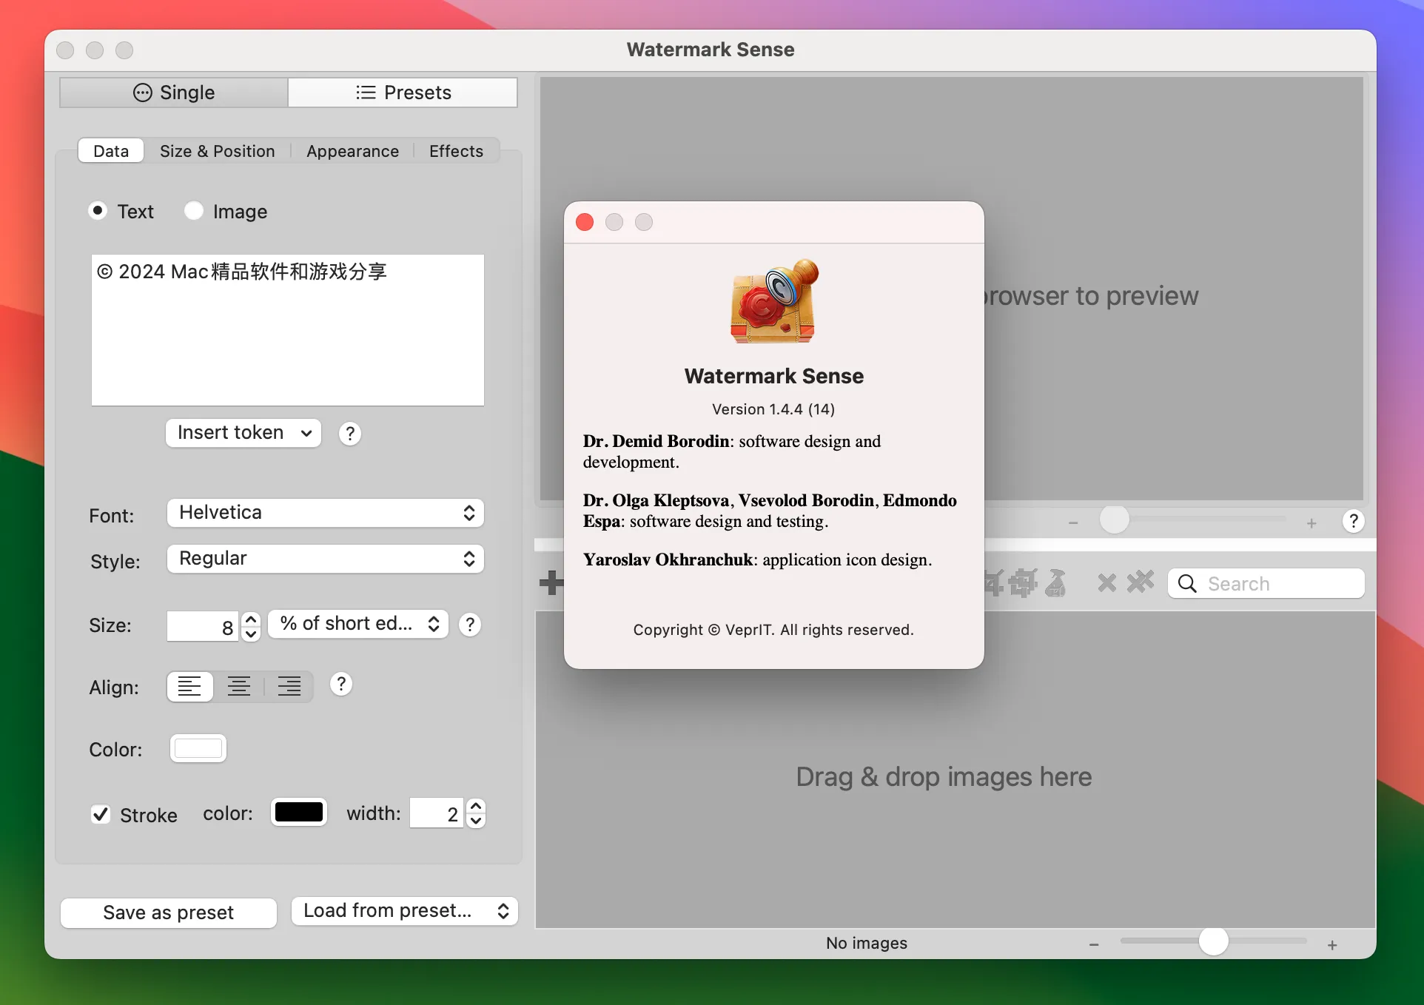Click the double-crop icon in image toolbar
Image resolution: width=1424 pixels, height=1005 pixels.
coord(1023,583)
